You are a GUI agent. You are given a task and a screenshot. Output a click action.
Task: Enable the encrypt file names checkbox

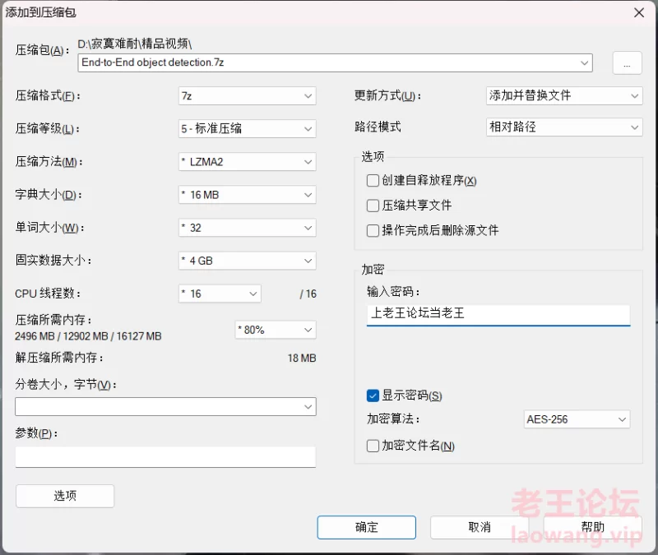point(373,446)
